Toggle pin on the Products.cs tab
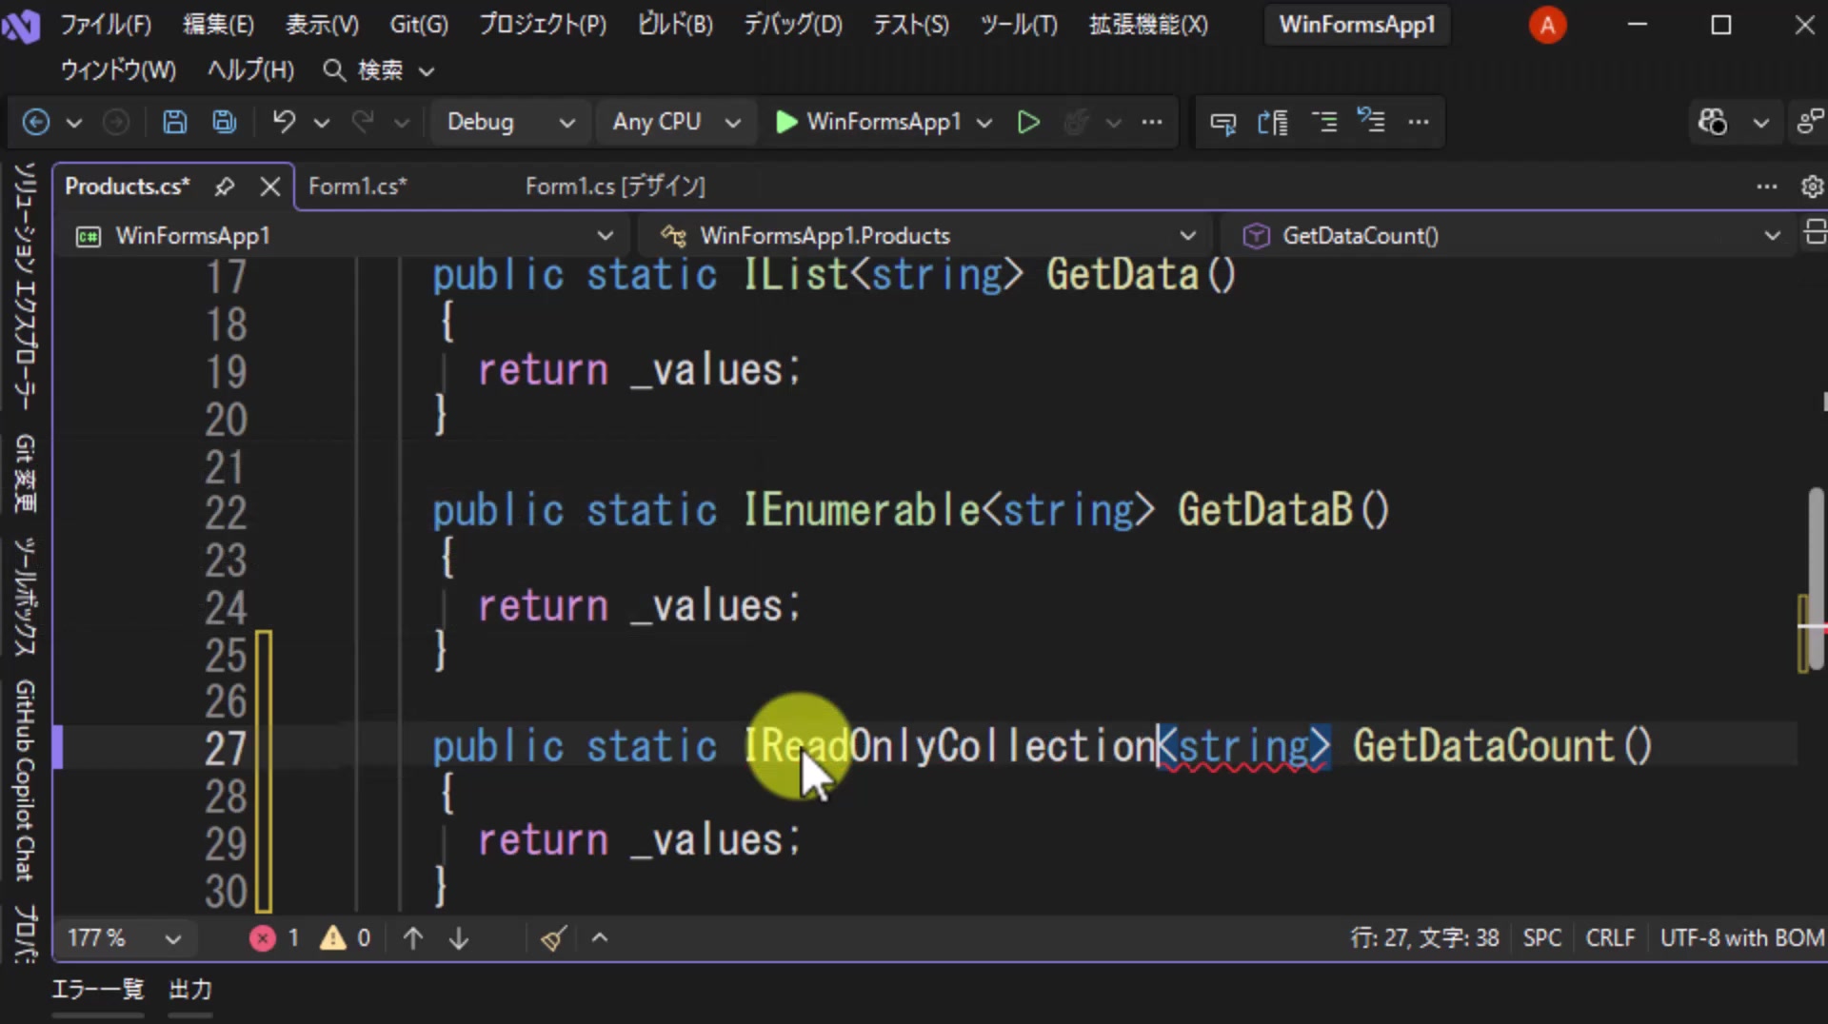The image size is (1828, 1024). point(225,187)
